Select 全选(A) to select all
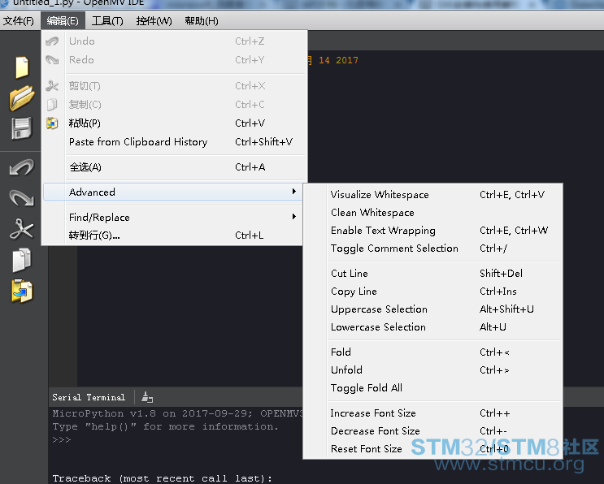The height and width of the screenshot is (484, 604). (85, 167)
